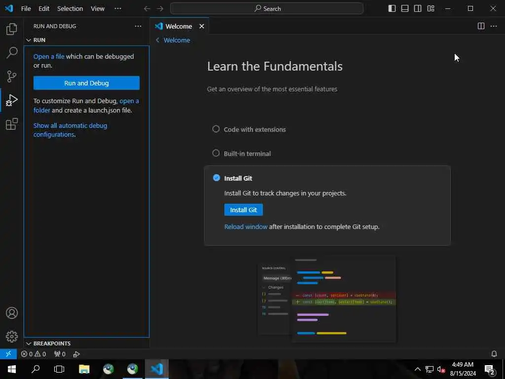Open the Selection menu
Screen dimensions: 505x379
coord(70,8)
